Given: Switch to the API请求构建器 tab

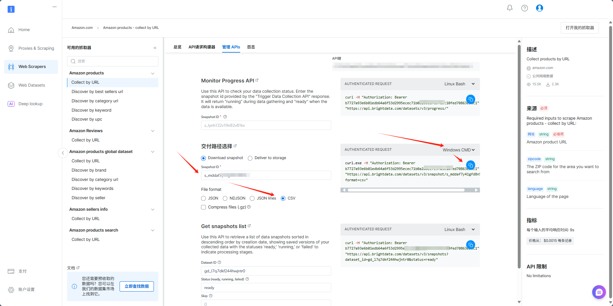Looking at the screenshot, I should tap(202, 47).
